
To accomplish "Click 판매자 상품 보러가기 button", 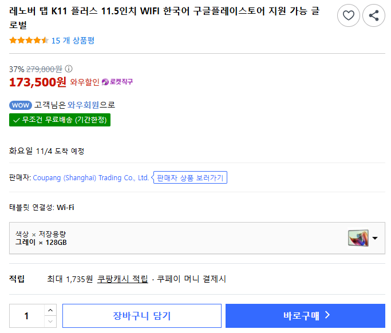I will coord(190,178).
